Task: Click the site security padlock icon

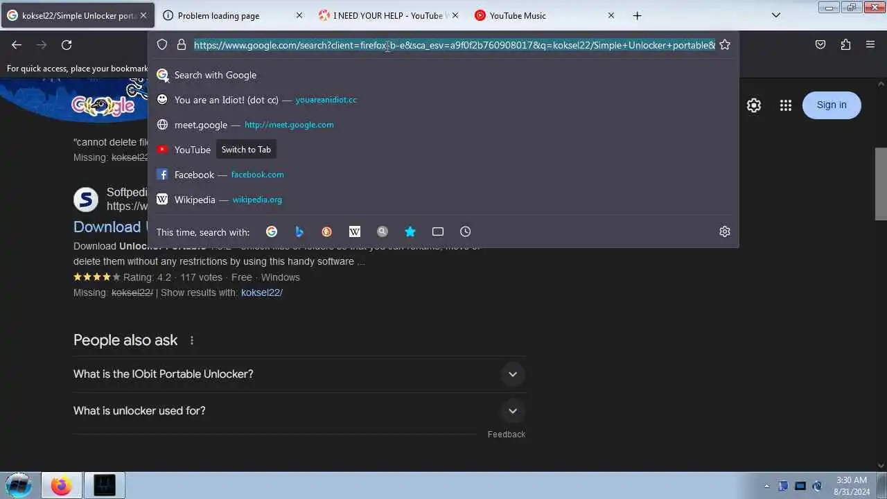Action: point(182,45)
